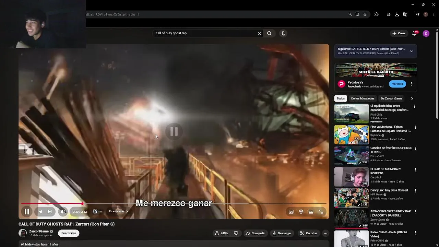
Task: Skip to the next video in the player
Action: pyautogui.click(x=50, y=212)
